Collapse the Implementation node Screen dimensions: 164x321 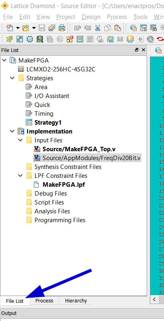(12, 131)
